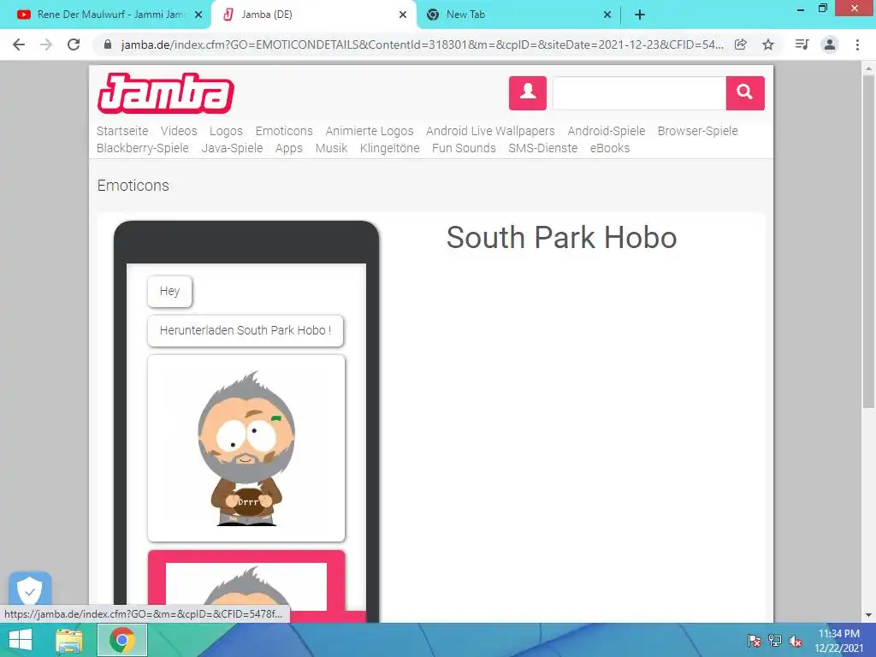This screenshot has height=657, width=876.
Task: Open the Apps link
Action: coord(289,148)
